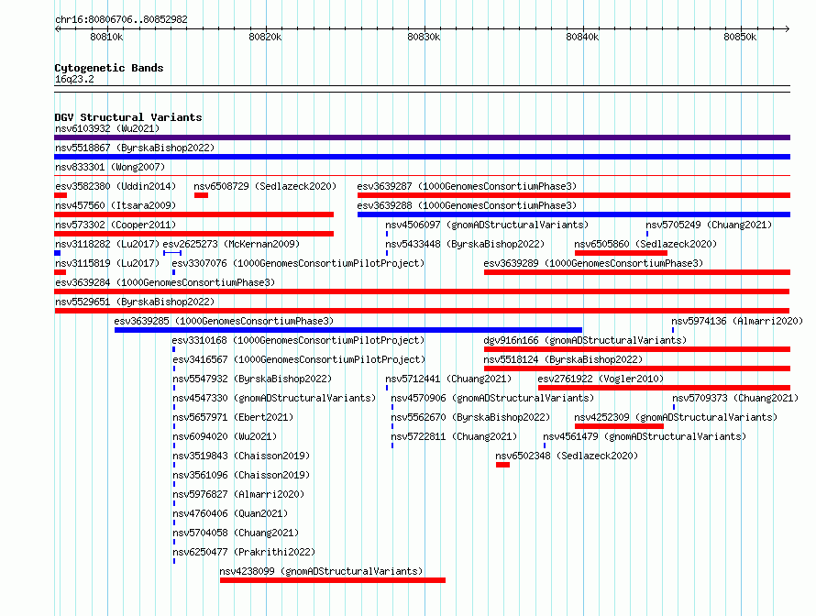Click the red bar under nsv6508729
Viewport: 816px width, 616px height.
(x=201, y=195)
